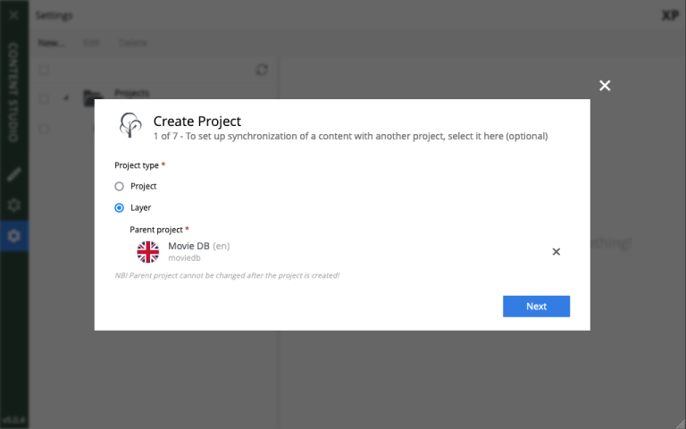The width and height of the screenshot is (686, 429).
Task: Click the Delete toolbar button behind dialog
Action: (132, 43)
